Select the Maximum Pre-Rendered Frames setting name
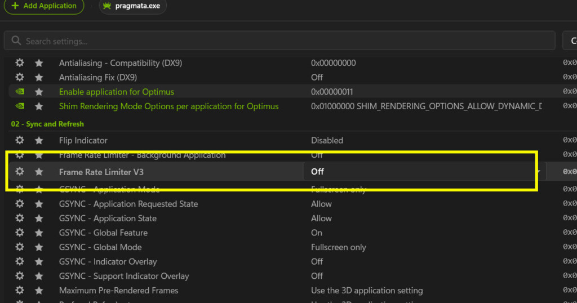Screen dimensions: 577x303 [118, 291]
